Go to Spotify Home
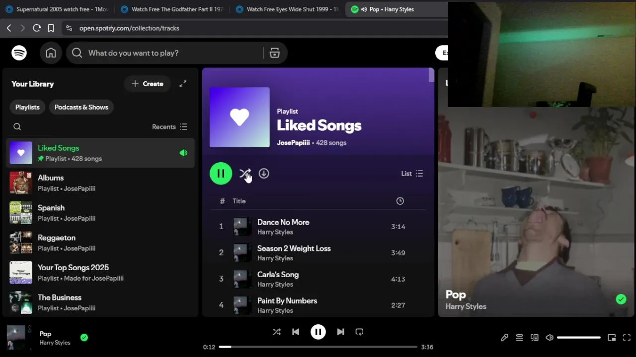The width and height of the screenshot is (636, 357). point(51,53)
